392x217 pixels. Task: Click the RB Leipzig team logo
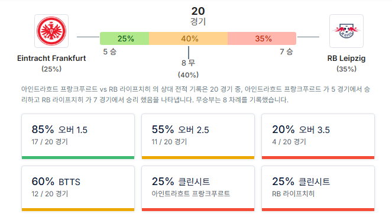(x=346, y=31)
